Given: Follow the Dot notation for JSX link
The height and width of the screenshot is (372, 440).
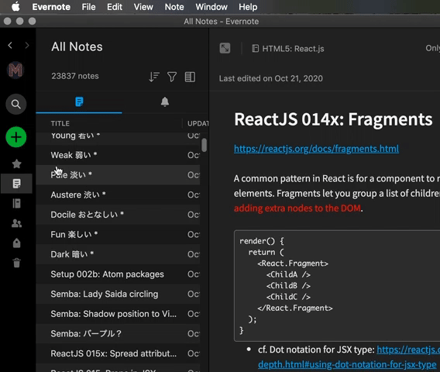Looking at the screenshot, I should point(347,364).
